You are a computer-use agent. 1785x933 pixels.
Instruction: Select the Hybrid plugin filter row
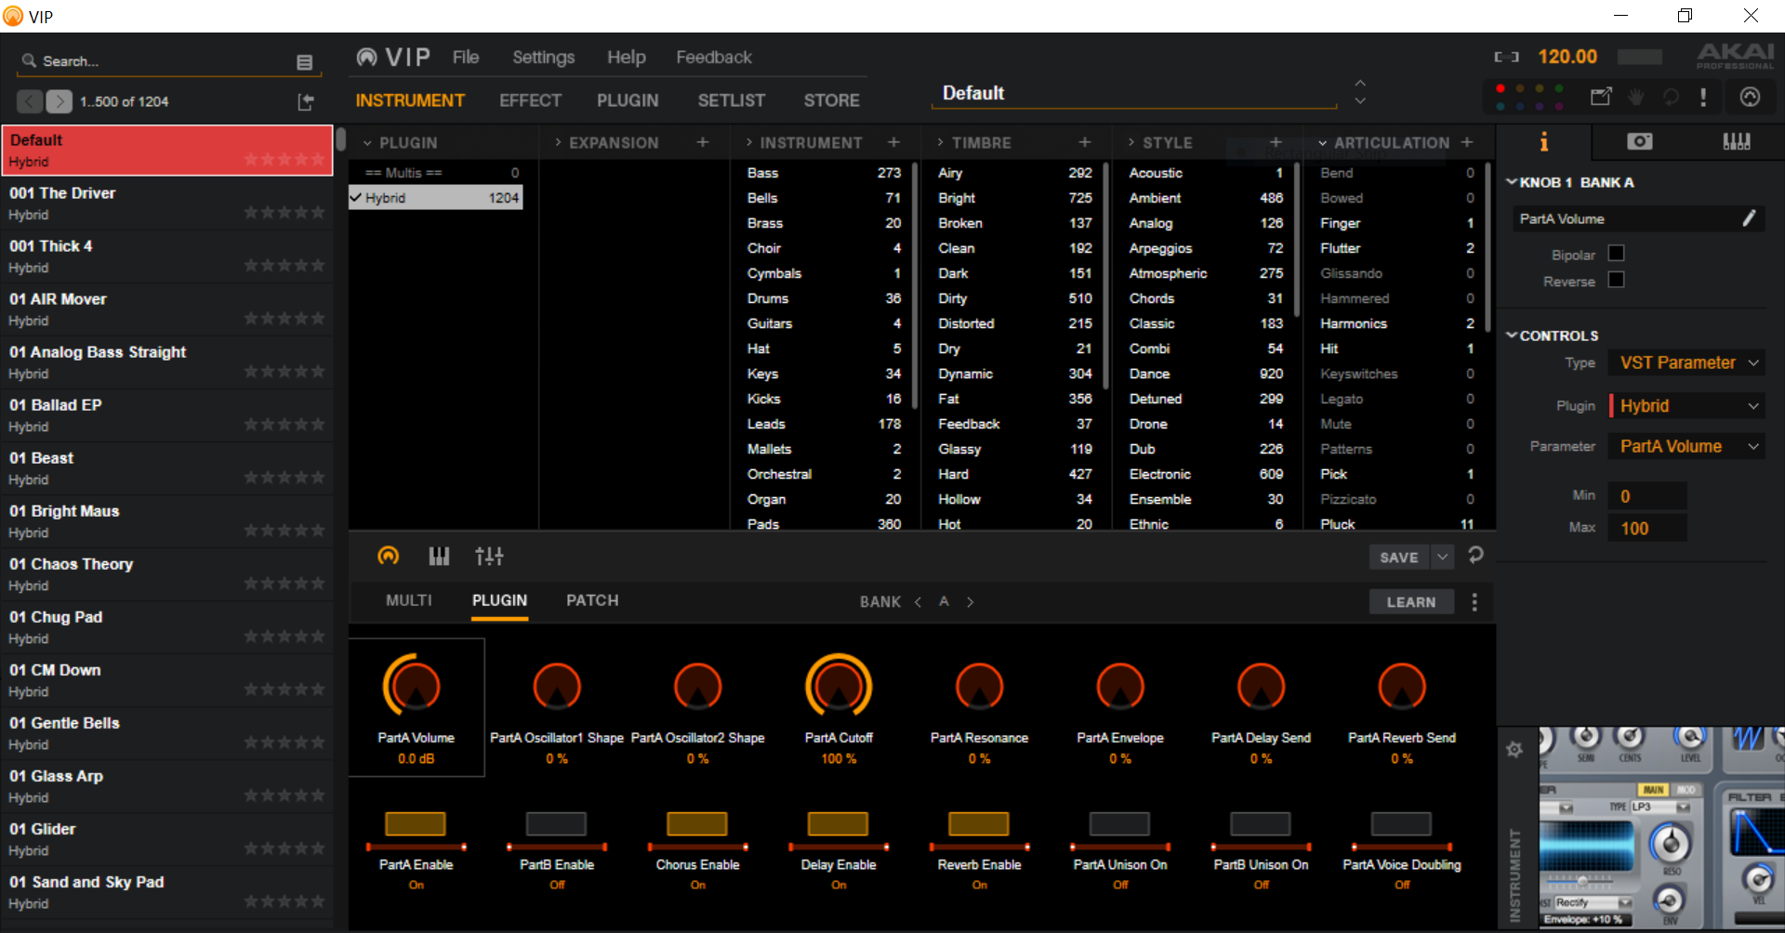pyautogui.click(x=436, y=198)
